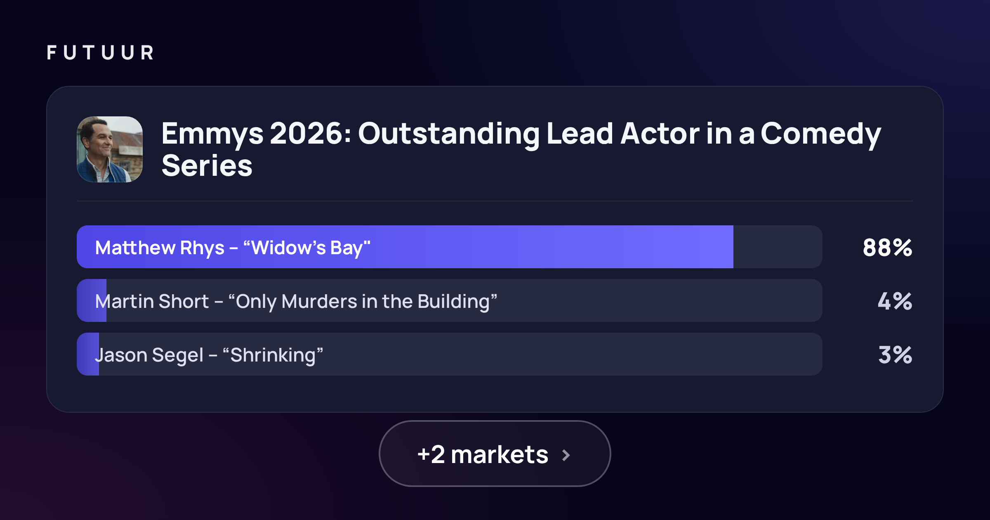Open the Emmys 2026 market title

click(521, 149)
